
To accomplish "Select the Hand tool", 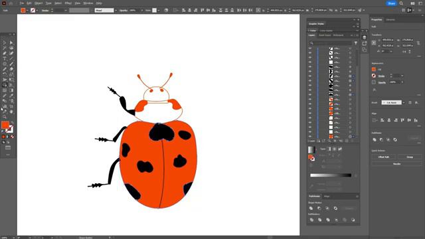I will coord(11,112).
